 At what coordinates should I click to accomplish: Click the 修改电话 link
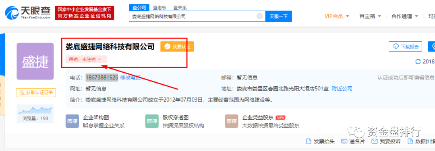130,78
